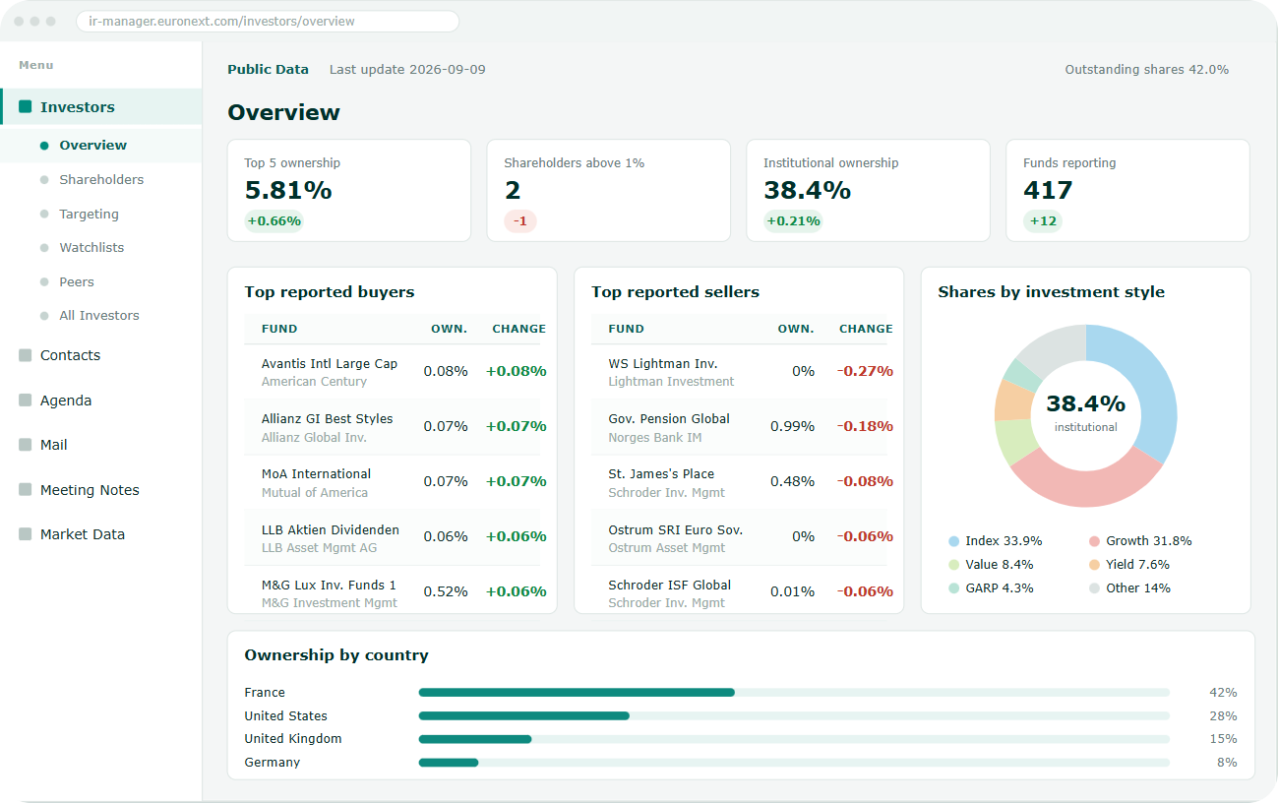Sort buyers table by OWN. header

[450, 329]
